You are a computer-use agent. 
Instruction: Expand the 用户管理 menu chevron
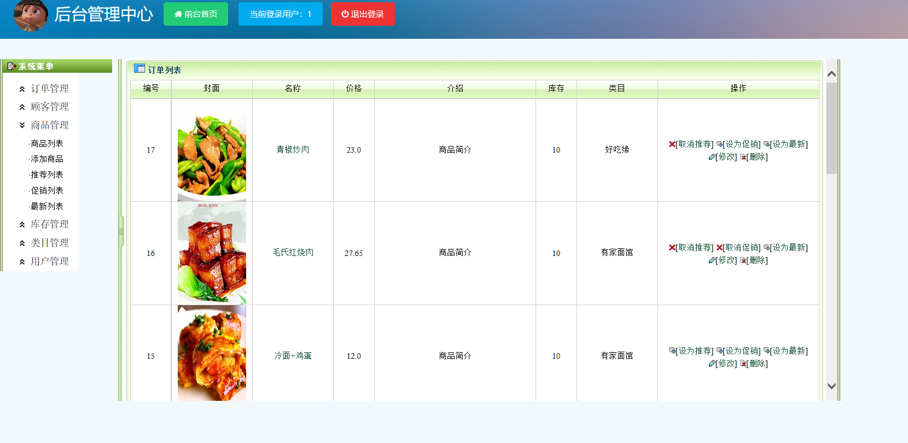[22, 261]
